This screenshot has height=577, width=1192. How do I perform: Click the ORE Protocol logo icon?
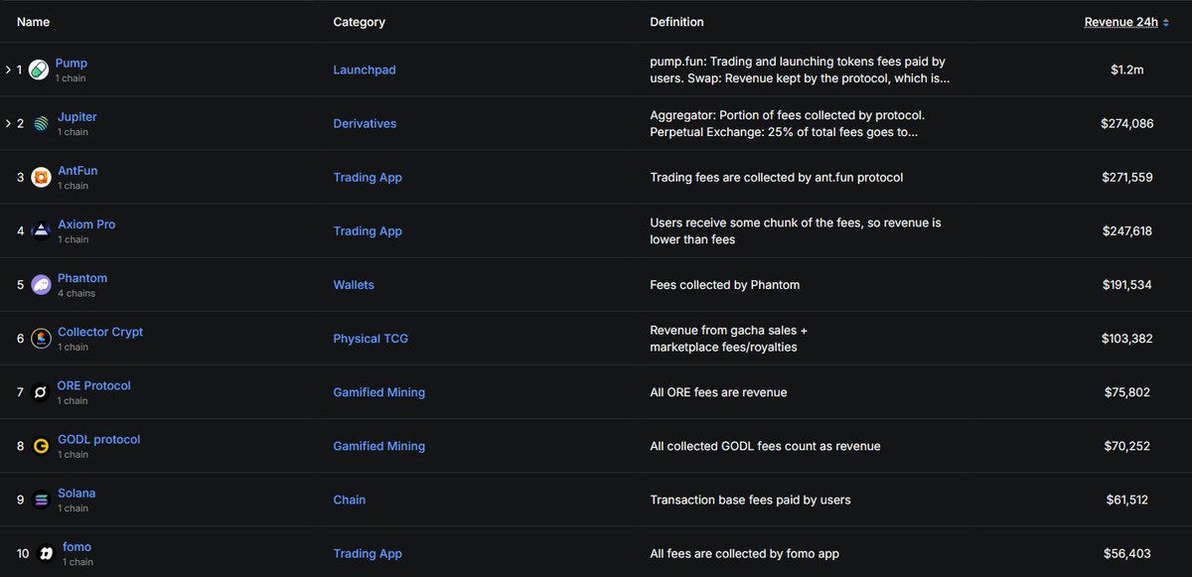[41, 391]
